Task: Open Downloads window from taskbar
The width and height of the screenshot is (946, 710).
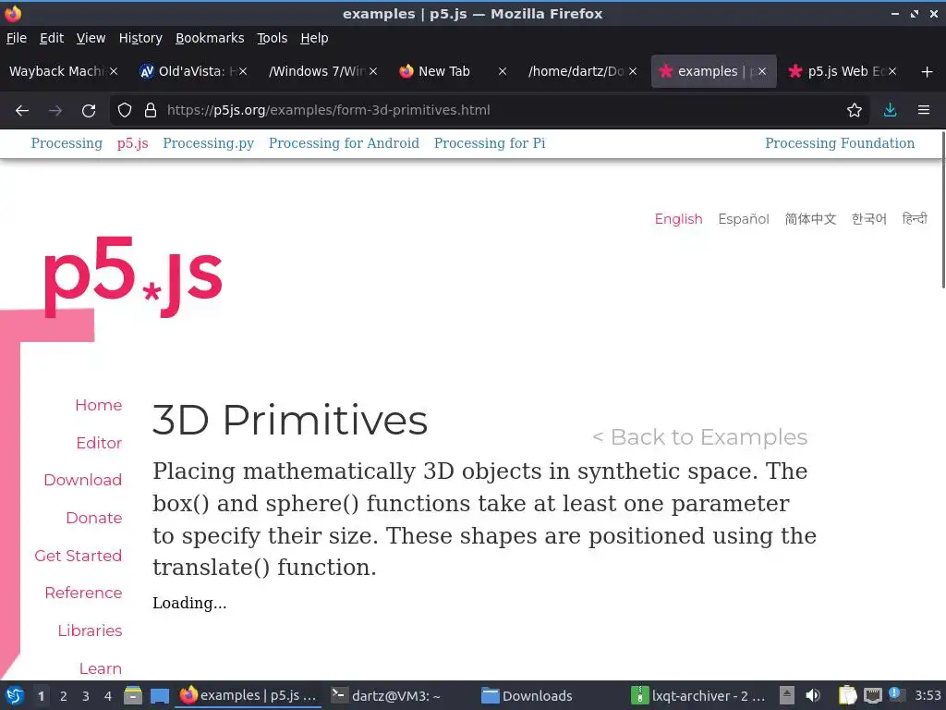Action: click(528, 696)
